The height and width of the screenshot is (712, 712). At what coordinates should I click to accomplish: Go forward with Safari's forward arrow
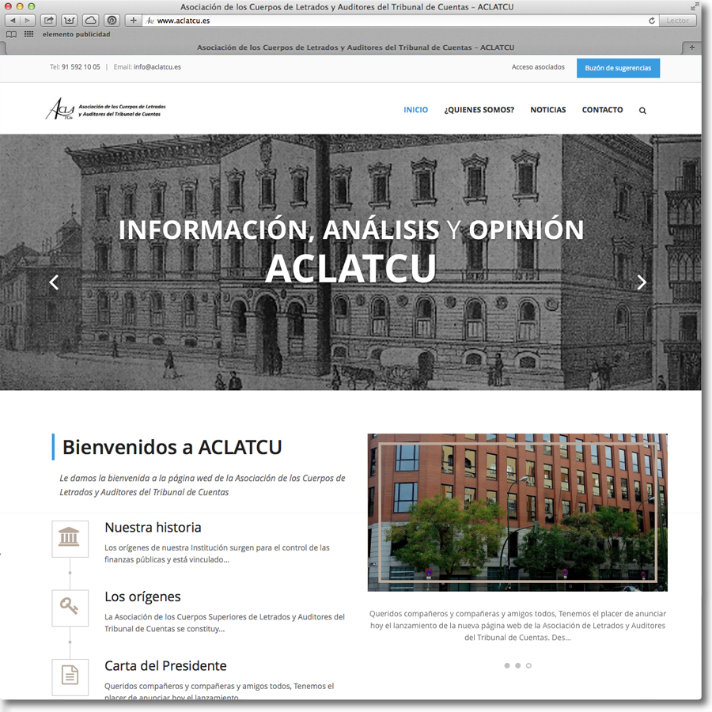(27, 21)
